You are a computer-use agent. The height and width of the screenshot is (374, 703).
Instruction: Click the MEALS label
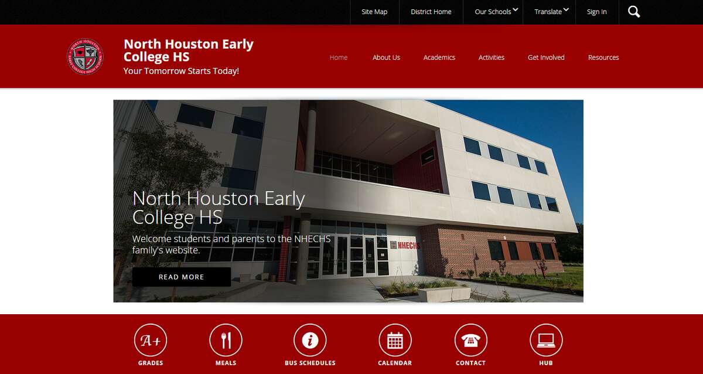pos(226,363)
